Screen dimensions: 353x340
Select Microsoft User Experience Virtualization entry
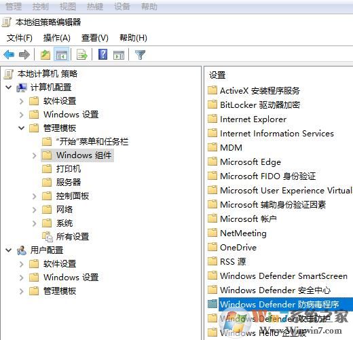click(x=286, y=190)
